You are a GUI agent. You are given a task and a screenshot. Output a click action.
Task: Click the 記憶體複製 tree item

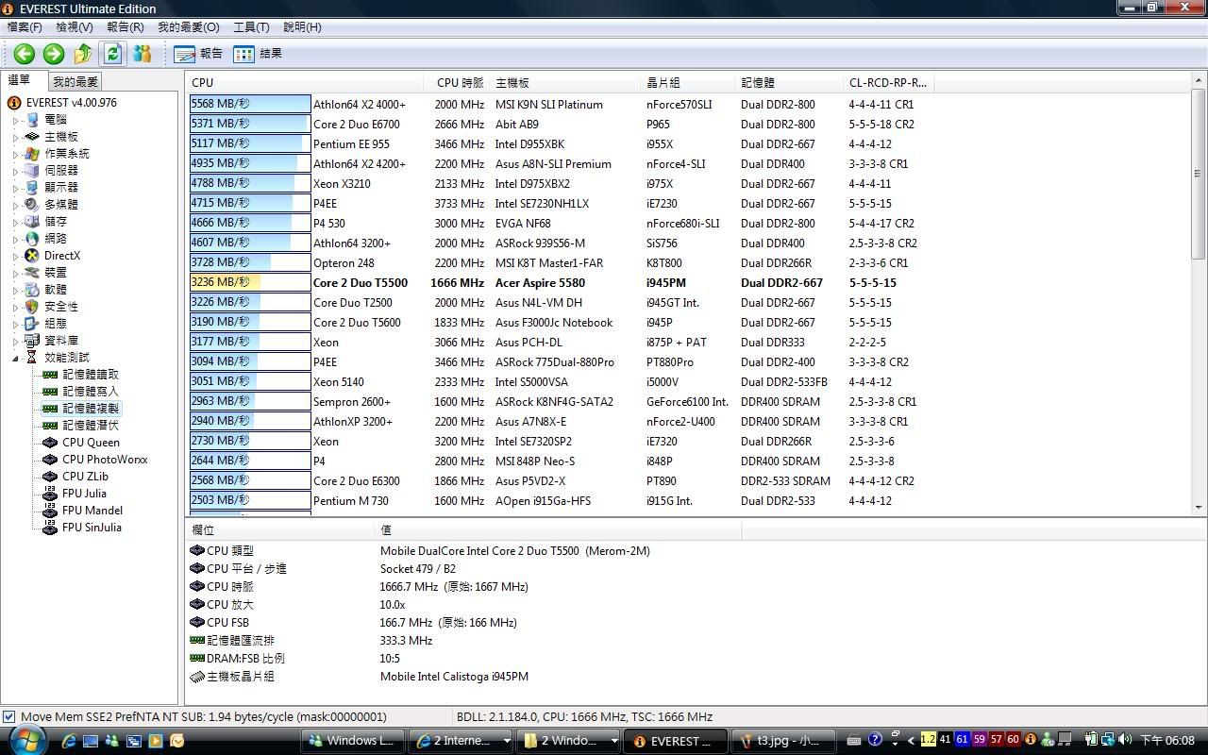click(x=91, y=409)
